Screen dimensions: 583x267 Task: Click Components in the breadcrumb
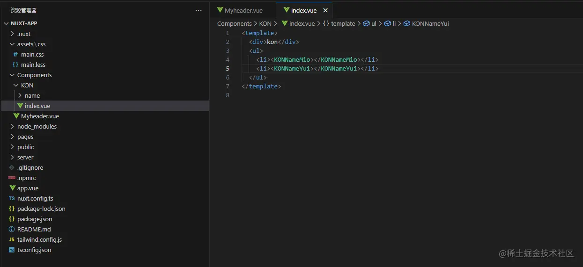point(234,23)
